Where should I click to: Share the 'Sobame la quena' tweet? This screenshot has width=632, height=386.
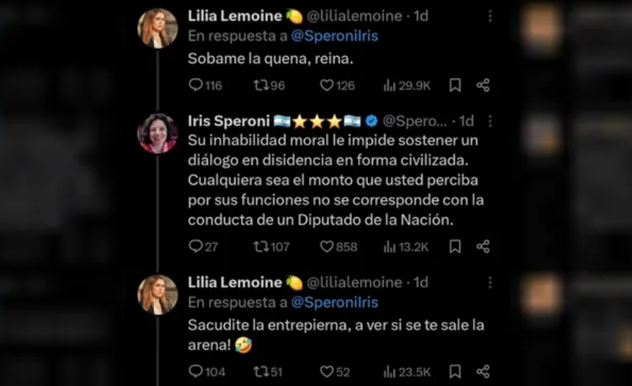pos(483,86)
